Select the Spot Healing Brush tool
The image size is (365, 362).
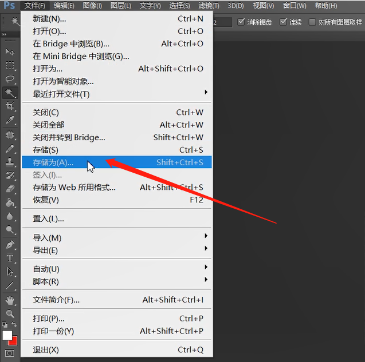point(10,135)
